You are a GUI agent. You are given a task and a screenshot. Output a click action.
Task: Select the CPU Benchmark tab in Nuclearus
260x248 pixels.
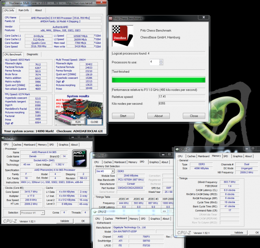[x=13, y=54]
